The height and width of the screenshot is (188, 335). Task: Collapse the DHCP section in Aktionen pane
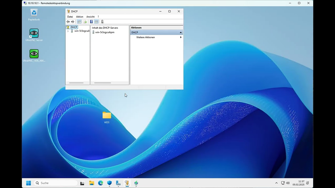pos(181,32)
